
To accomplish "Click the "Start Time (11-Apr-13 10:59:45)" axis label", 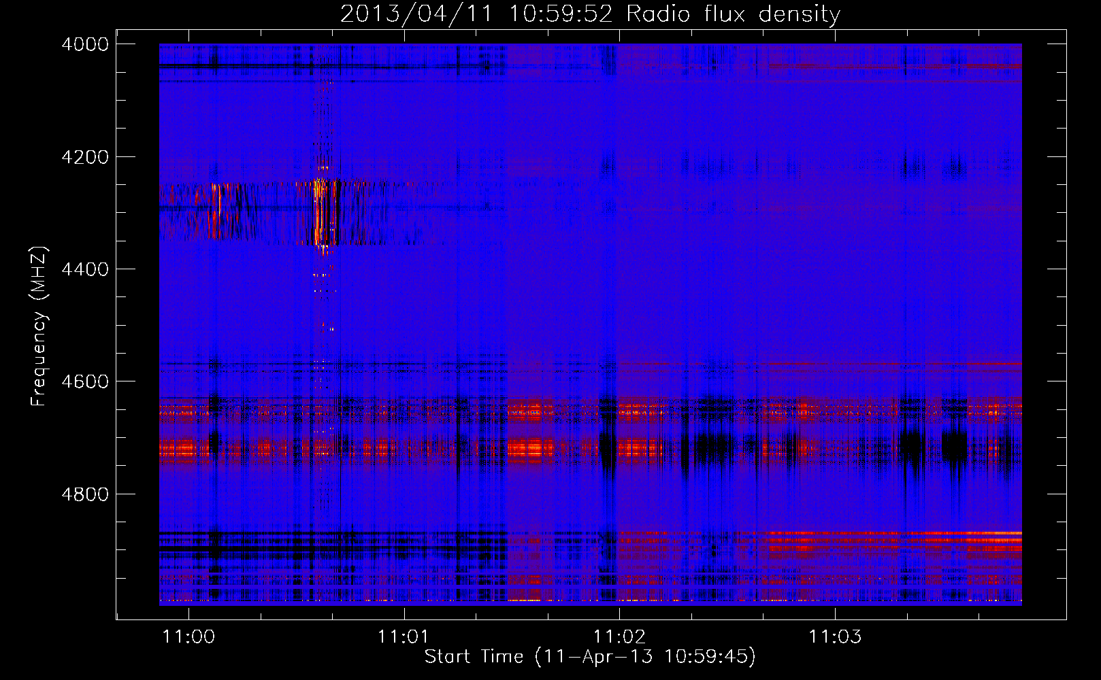I will click(590, 657).
